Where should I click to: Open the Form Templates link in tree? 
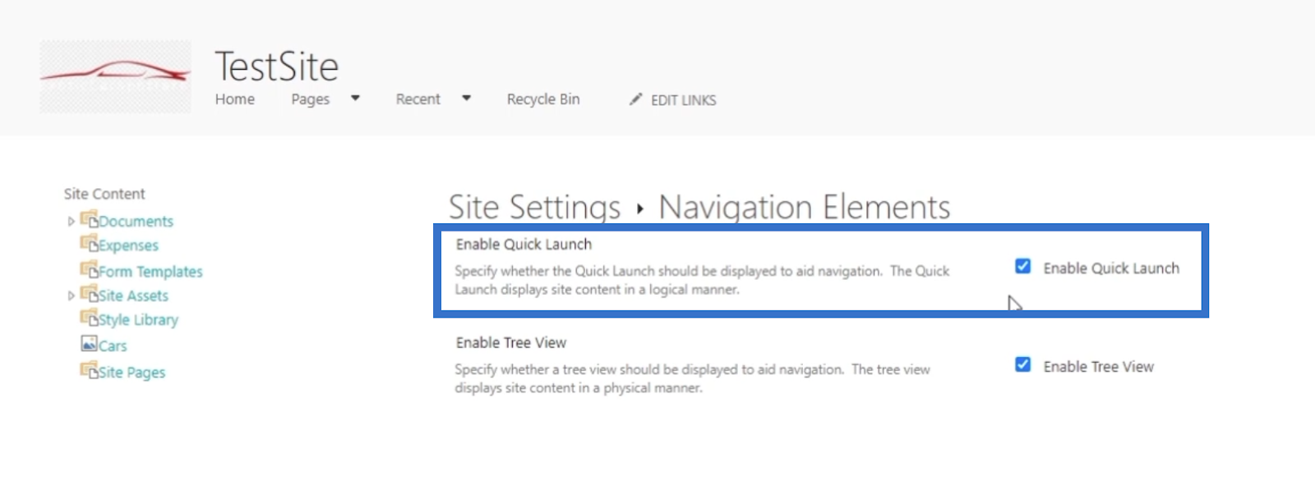[150, 272]
